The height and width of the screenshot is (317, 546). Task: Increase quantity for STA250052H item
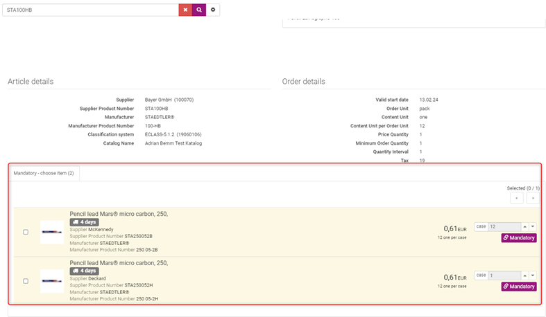524,275
